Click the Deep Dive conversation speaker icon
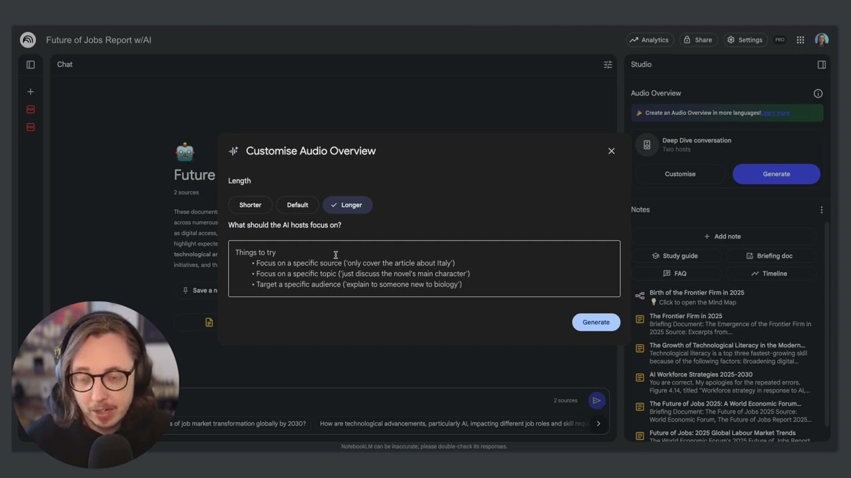 click(647, 145)
